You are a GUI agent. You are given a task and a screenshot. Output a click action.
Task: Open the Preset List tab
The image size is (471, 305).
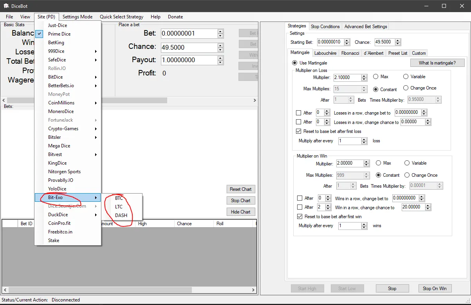[x=398, y=53]
